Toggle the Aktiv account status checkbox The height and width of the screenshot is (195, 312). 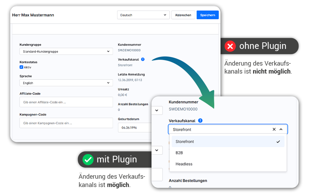[x=21, y=67]
